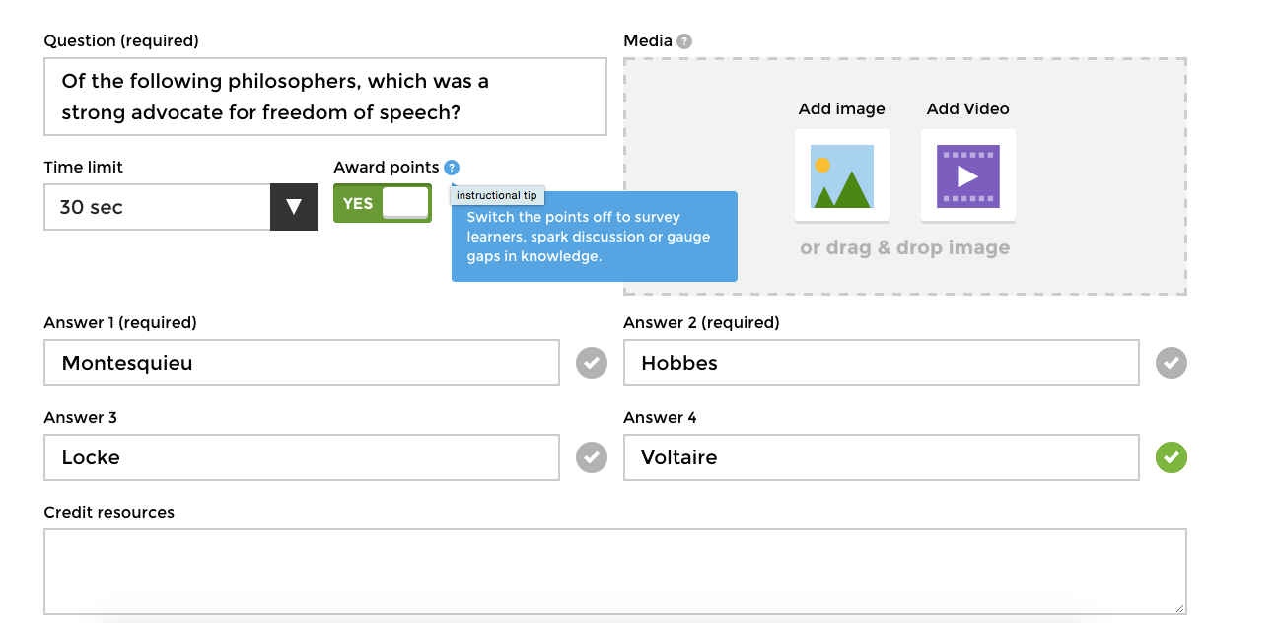Click the drag & drop image area
Viewport: 1281px width, 623px height.
(x=904, y=248)
